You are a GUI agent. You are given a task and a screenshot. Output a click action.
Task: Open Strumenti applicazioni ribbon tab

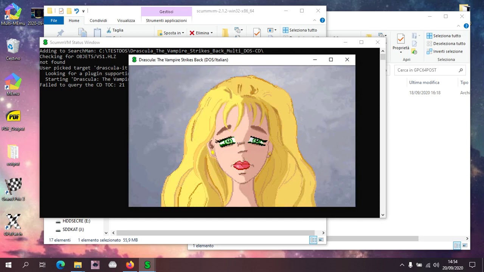pos(166,20)
